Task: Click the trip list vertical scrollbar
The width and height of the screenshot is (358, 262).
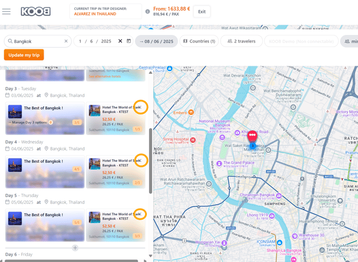Action: click(151, 160)
